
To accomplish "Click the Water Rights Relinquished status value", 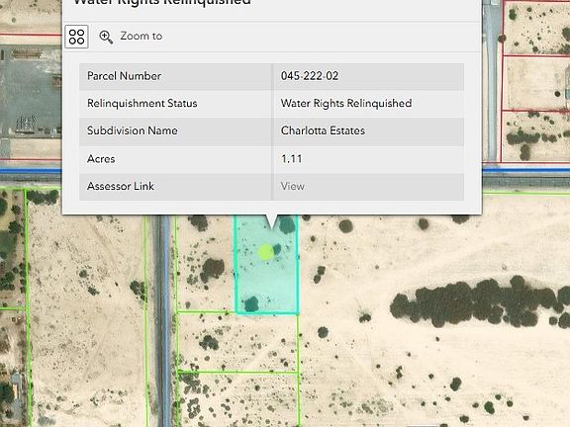I will coord(346,103).
